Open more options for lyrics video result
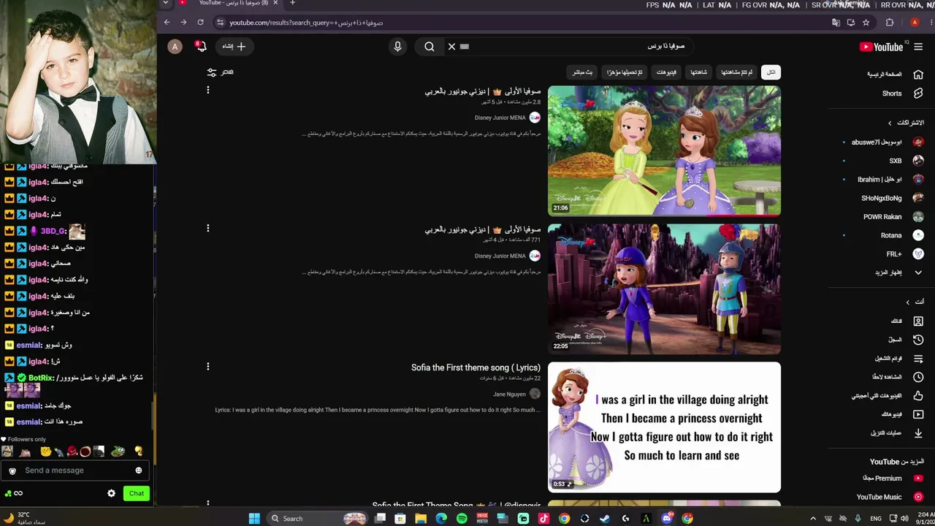935x526 pixels. tap(207, 367)
